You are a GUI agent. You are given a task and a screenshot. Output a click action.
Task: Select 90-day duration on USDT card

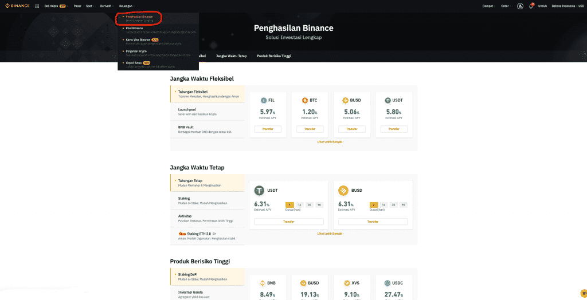319,204
